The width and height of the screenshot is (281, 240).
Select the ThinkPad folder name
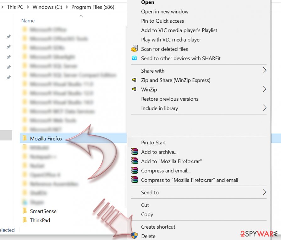coord(40,220)
